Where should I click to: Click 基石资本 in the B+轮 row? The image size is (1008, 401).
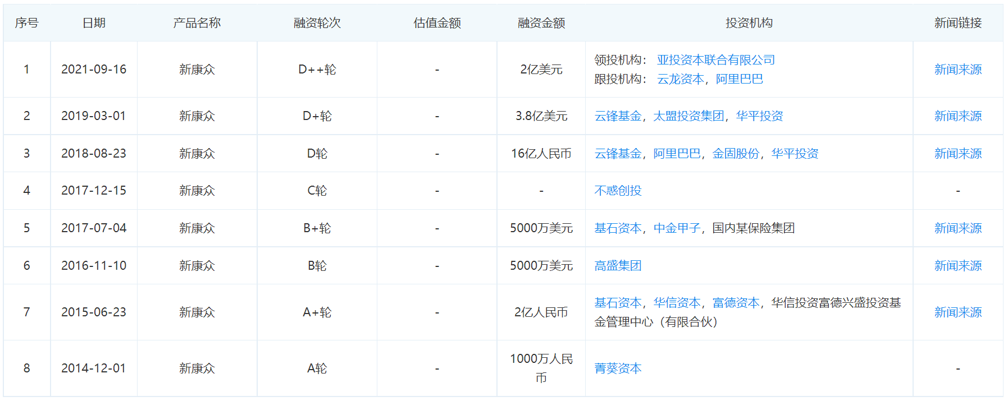pyautogui.click(x=618, y=228)
